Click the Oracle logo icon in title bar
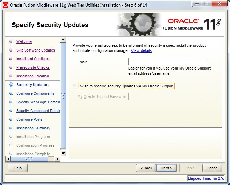 point(6,5)
